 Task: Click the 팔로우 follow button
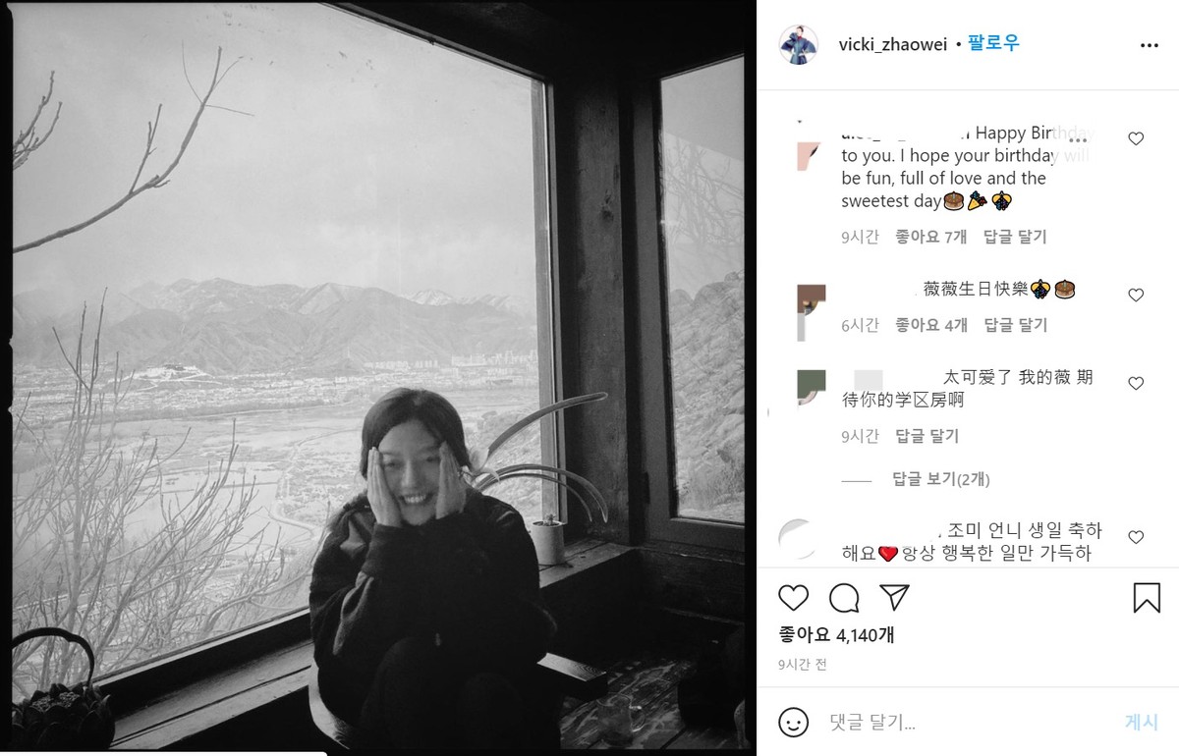pyautogui.click(x=993, y=44)
